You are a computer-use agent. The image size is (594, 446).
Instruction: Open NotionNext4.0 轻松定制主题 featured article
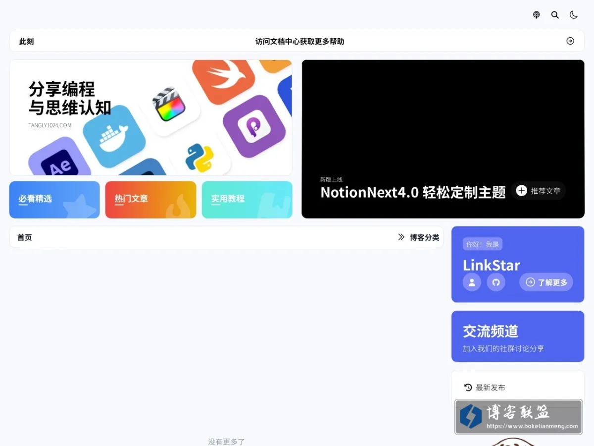tap(413, 192)
